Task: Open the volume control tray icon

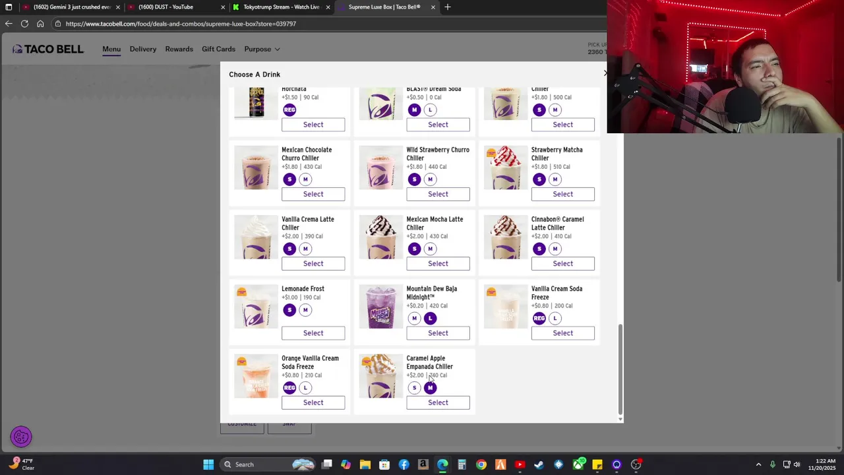Action: point(797,464)
